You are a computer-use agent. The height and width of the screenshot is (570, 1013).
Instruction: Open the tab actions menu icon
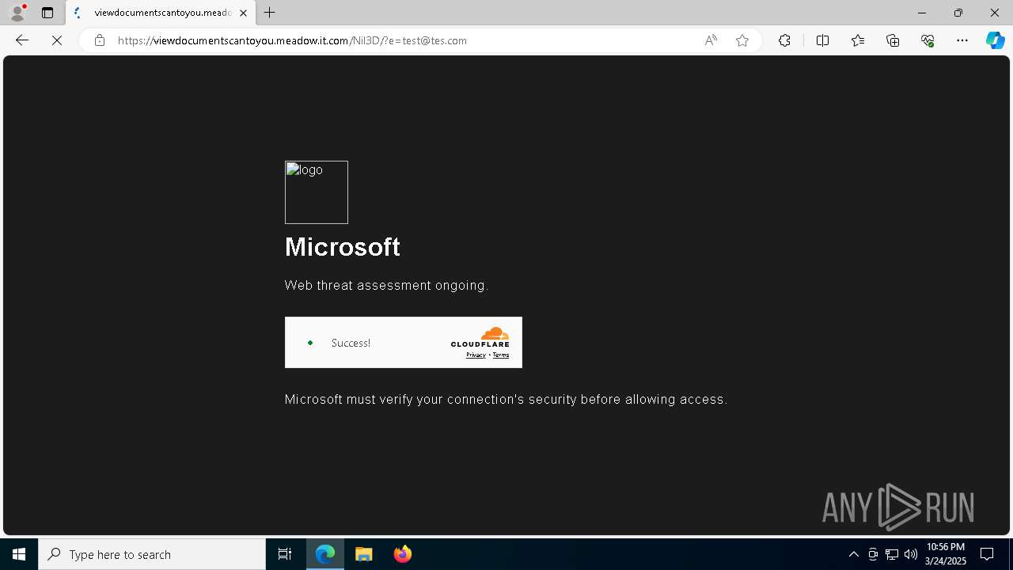tap(47, 13)
